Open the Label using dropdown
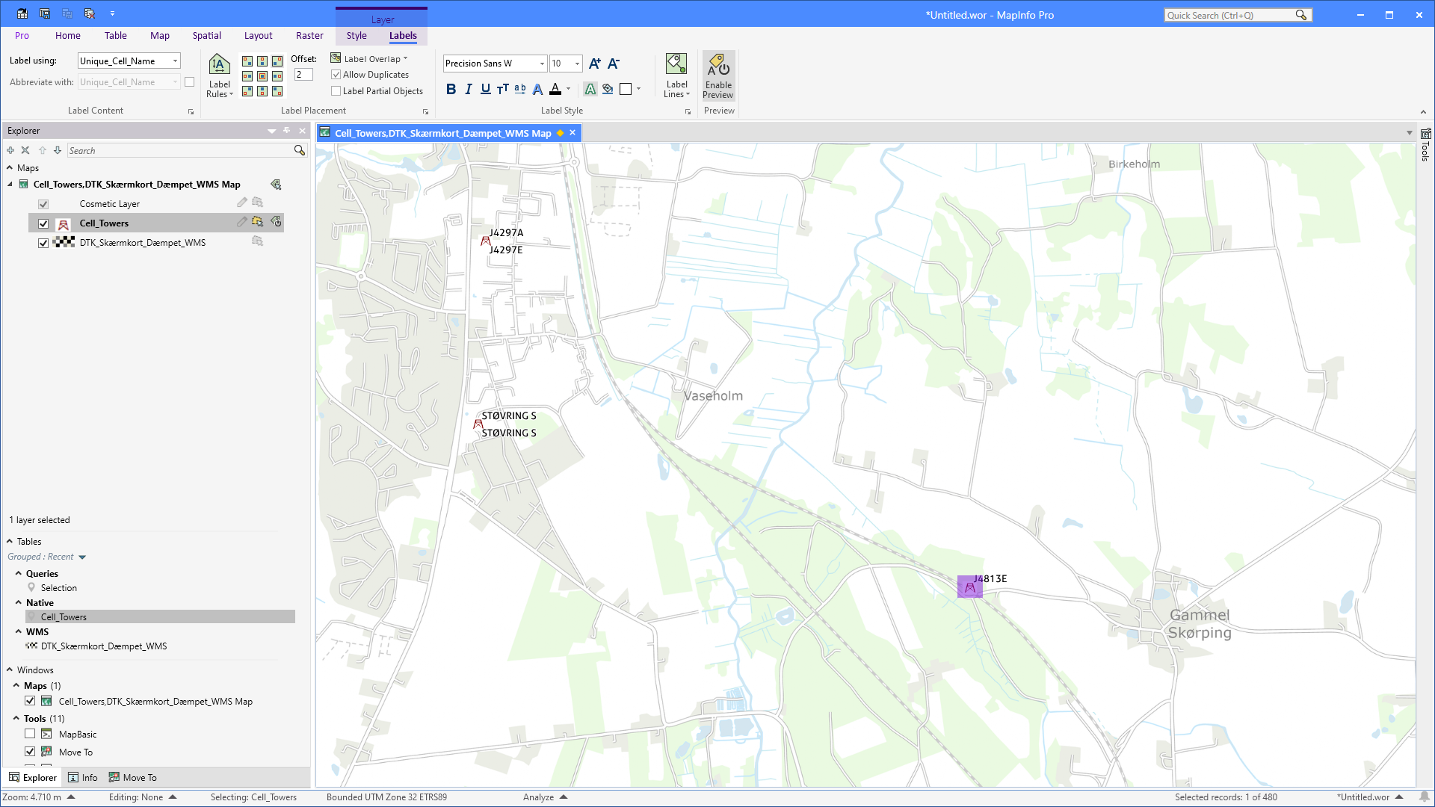This screenshot has width=1435, height=807. (173, 61)
